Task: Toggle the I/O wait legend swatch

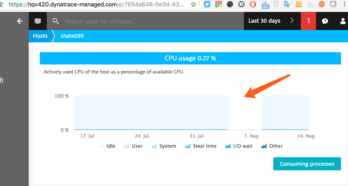Action: (228, 146)
